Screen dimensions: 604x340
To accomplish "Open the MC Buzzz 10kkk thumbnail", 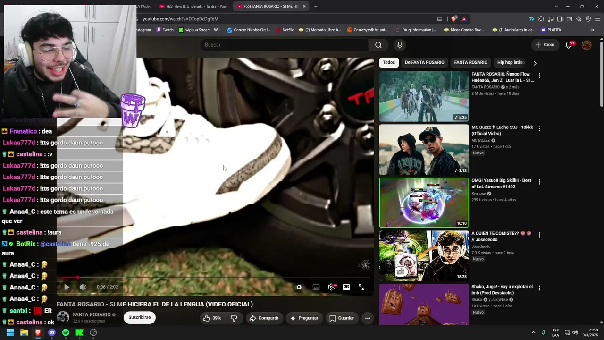I will 424,150.
